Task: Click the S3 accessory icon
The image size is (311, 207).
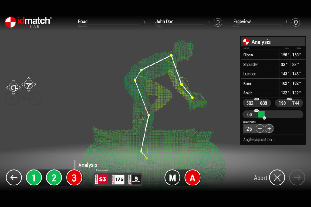Action: pos(101,179)
